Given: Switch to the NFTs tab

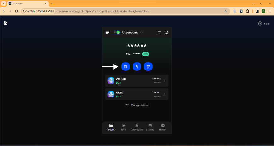Looking at the screenshot, I should tap(124, 127).
